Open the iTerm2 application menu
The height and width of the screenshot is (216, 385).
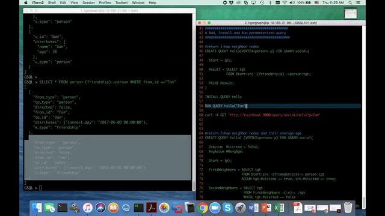coord(38,2)
